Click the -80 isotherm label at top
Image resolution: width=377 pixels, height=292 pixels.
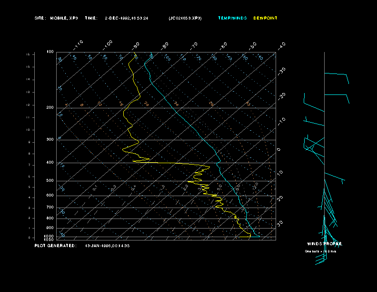(165, 46)
